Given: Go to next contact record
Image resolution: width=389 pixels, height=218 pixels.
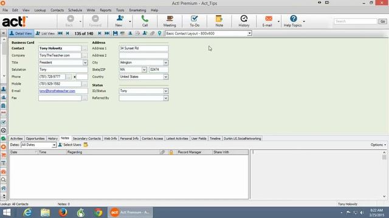Looking at the screenshot, I should tap(100, 33).
